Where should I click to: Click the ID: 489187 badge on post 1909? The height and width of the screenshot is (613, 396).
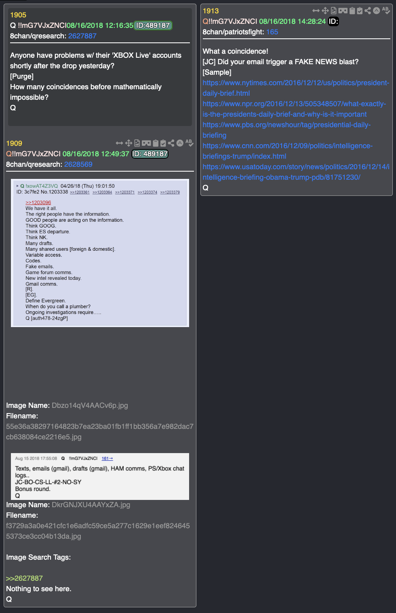coord(150,154)
